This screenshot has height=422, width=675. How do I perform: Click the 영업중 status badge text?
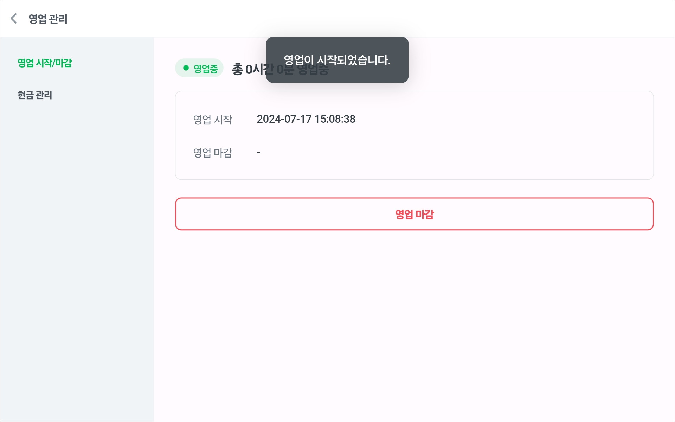pos(206,69)
